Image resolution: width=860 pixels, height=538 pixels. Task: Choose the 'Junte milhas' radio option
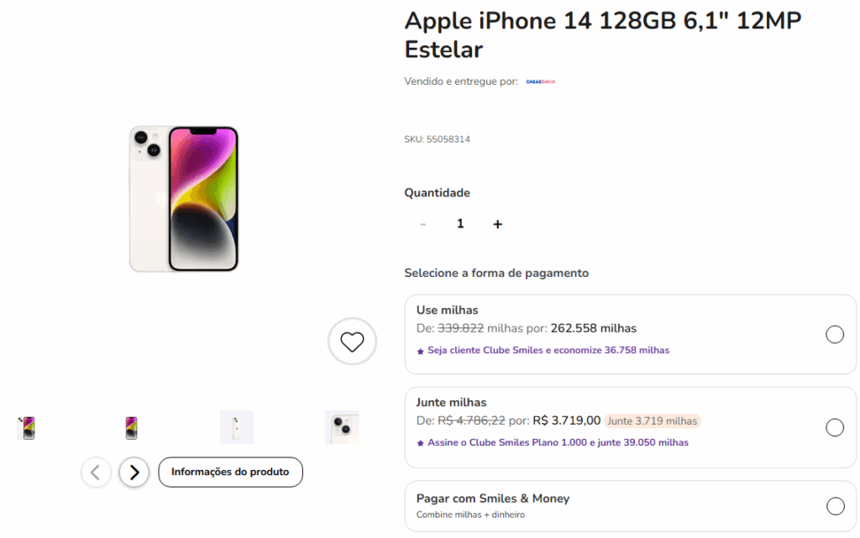[x=835, y=427]
